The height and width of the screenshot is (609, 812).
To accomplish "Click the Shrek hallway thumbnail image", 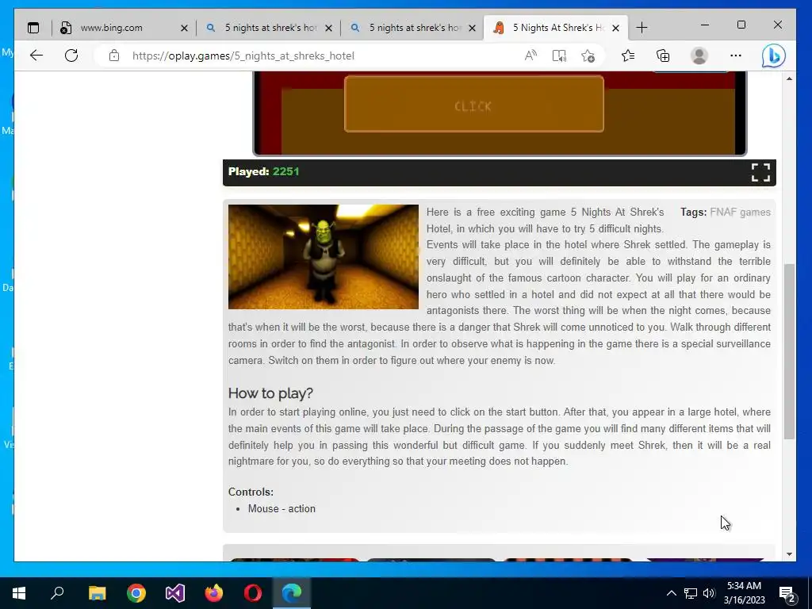I will pyautogui.click(x=324, y=257).
